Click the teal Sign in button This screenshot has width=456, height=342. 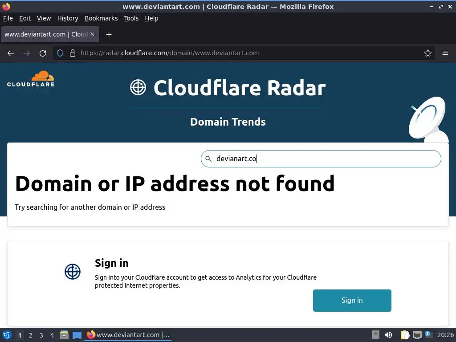pyautogui.click(x=352, y=301)
